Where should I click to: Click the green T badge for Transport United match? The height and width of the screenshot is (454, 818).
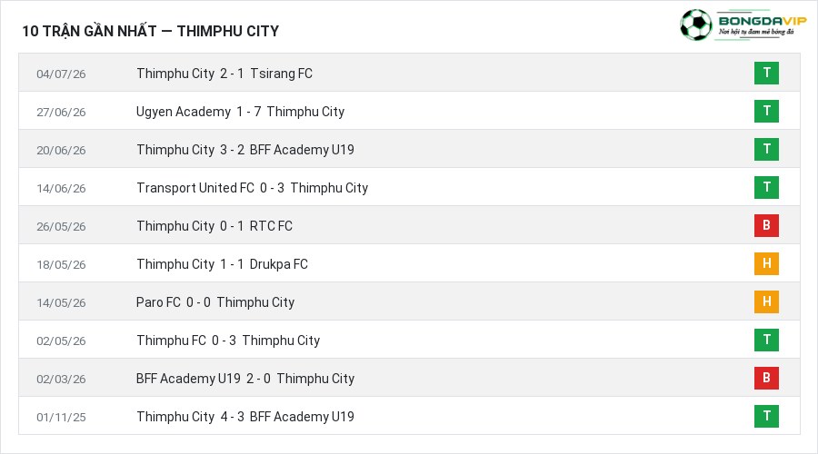tap(766, 187)
